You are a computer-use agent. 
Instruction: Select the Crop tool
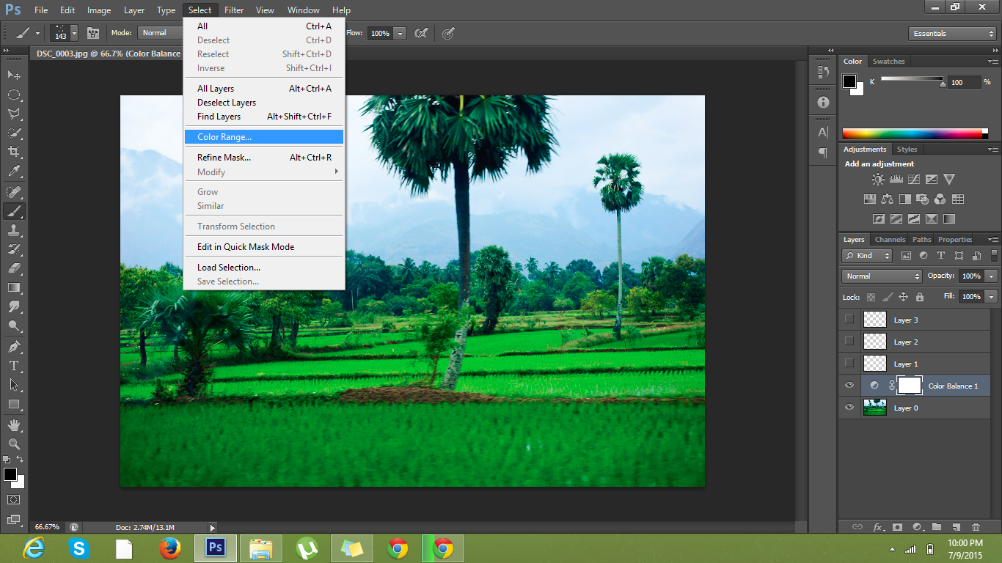coord(14,152)
